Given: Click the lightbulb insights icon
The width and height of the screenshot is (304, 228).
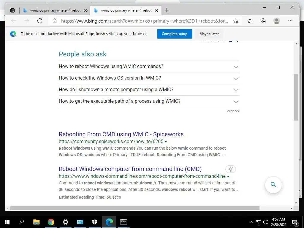Looking at the screenshot, I should (x=230, y=169).
